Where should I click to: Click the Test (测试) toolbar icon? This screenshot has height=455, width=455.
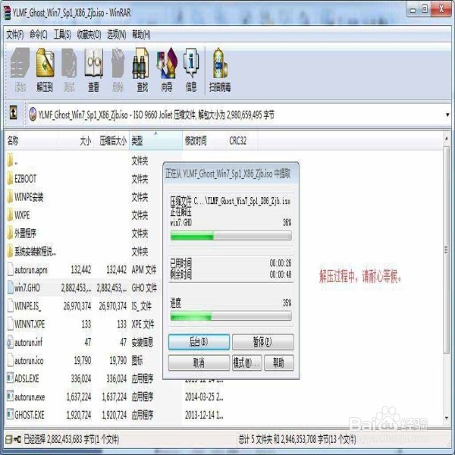tap(69, 63)
